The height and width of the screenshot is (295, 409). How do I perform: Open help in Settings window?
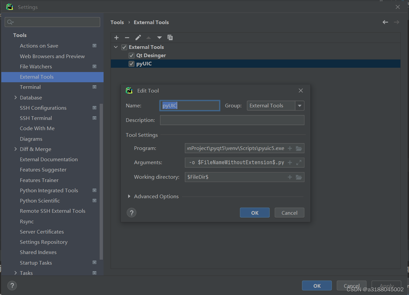[x=12, y=286]
